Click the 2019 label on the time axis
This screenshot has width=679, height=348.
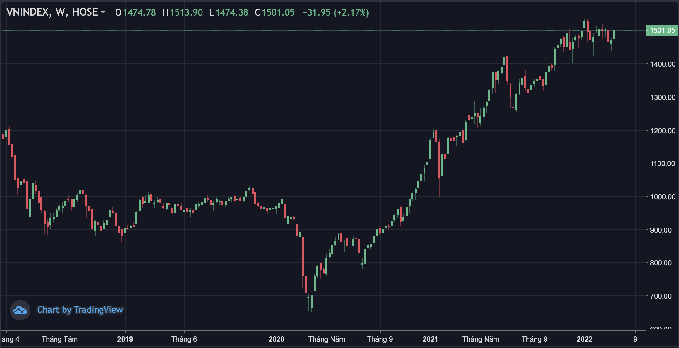click(x=125, y=339)
